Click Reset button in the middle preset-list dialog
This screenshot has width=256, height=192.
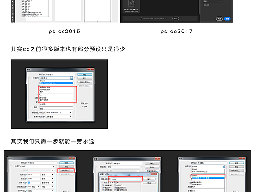(x=85, y=78)
